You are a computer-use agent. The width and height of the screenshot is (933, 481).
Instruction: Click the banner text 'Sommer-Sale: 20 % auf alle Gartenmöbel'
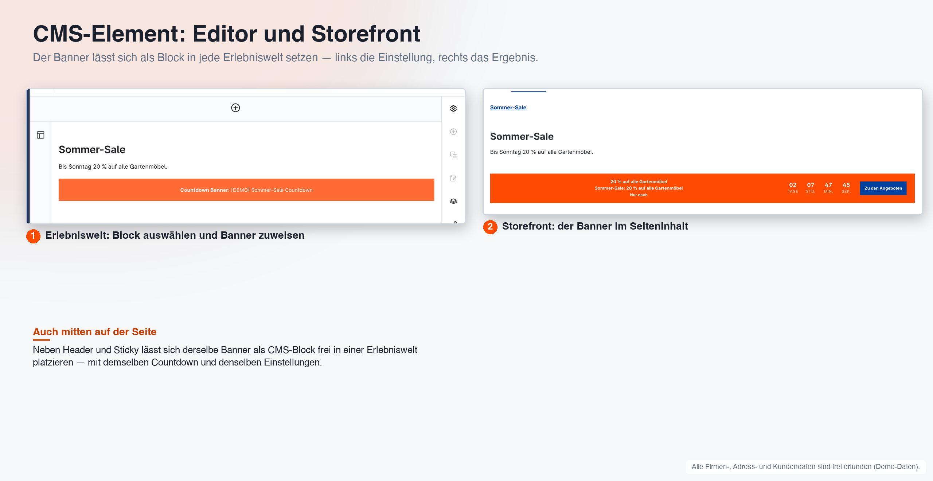click(639, 188)
